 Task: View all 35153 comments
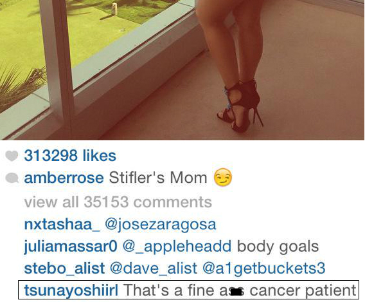click(x=118, y=202)
